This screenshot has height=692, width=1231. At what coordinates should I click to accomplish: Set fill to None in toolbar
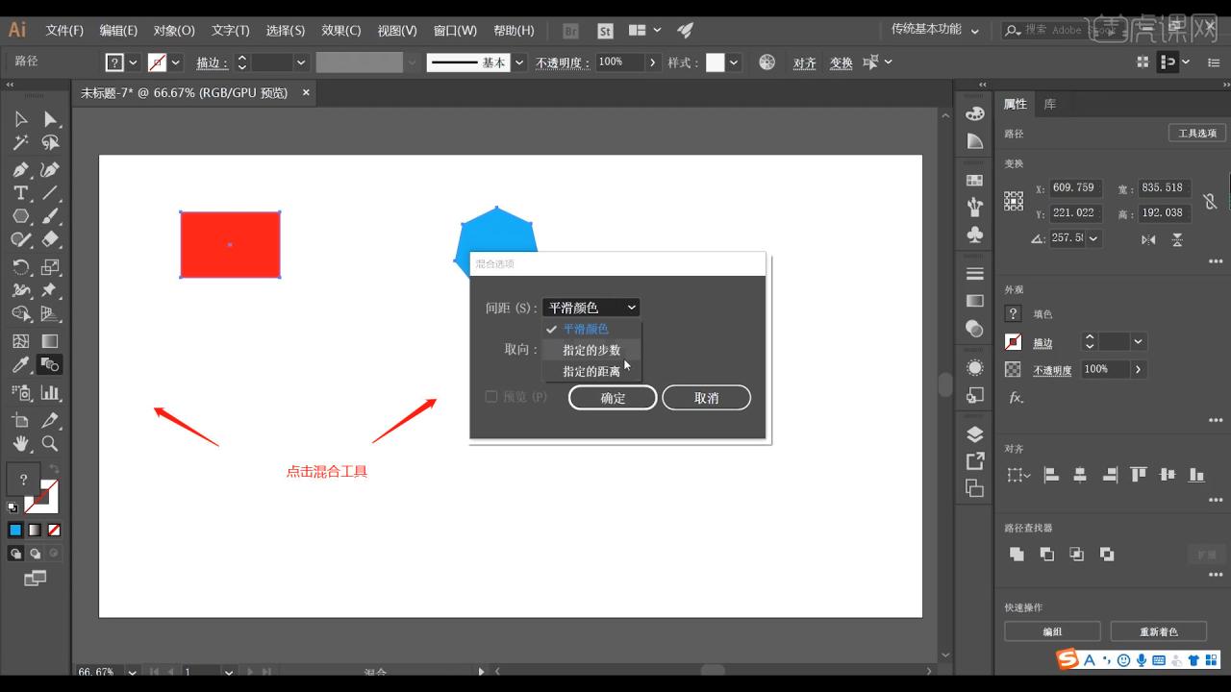point(54,530)
